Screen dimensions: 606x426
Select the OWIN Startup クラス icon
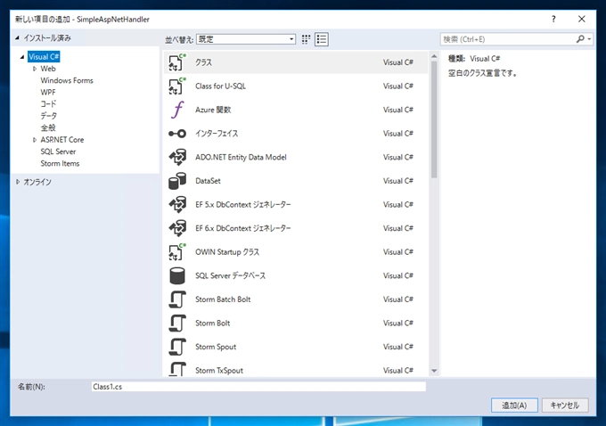click(177, 252)
